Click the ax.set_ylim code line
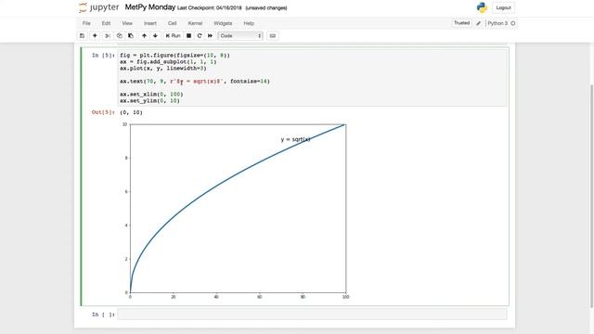The height and width of the screenshot is (334, 594). [149, 101]
